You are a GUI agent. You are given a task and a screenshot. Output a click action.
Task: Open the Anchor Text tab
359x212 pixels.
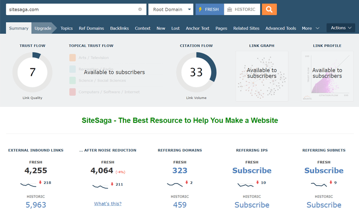(197, 28)
